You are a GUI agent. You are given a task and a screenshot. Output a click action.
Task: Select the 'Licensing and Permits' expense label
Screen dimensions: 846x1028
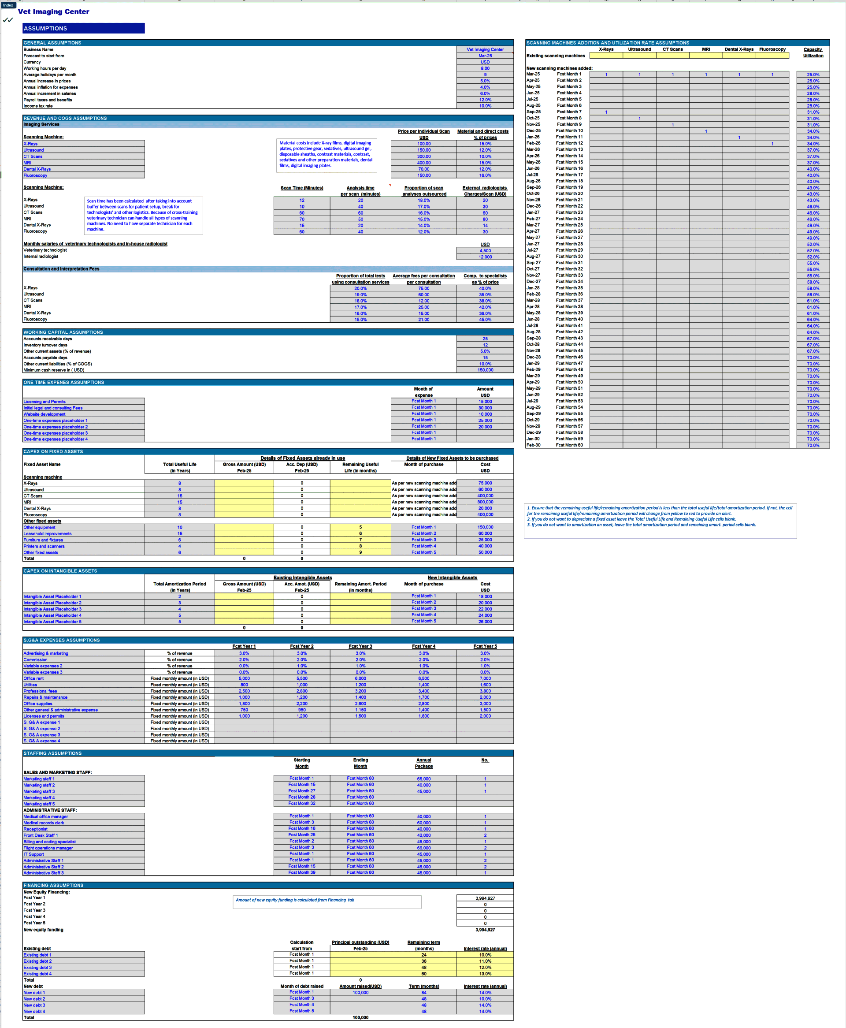click(x=83, y=402)
